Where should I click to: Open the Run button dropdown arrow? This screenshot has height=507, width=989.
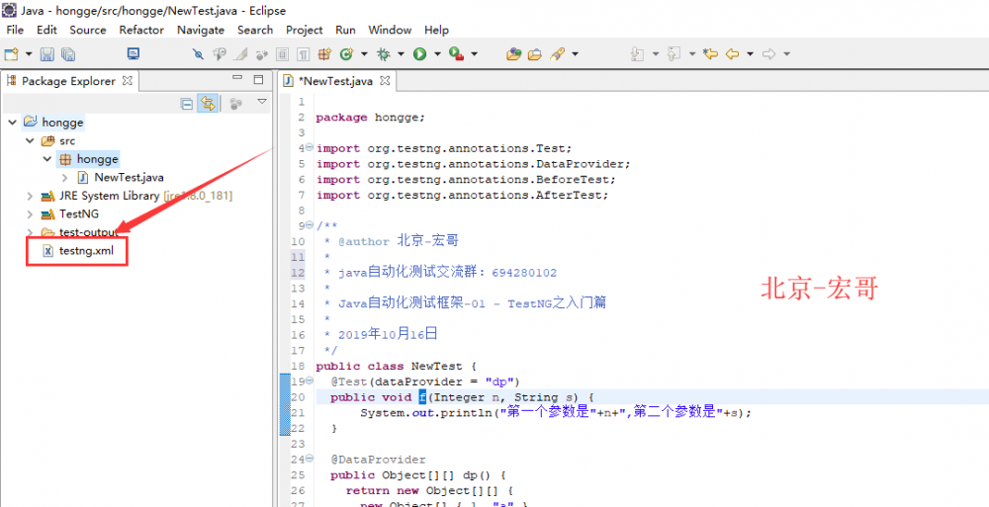(436, 54)
